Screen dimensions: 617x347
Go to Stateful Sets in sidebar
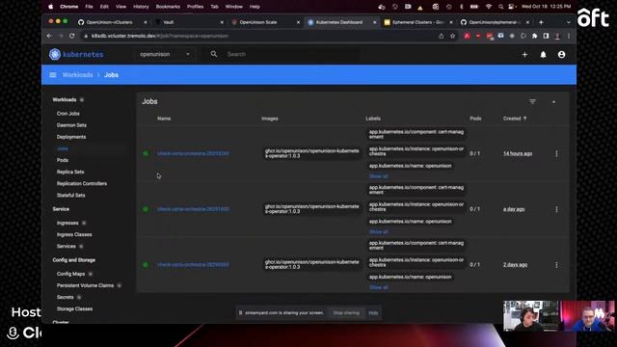(70, 195)
